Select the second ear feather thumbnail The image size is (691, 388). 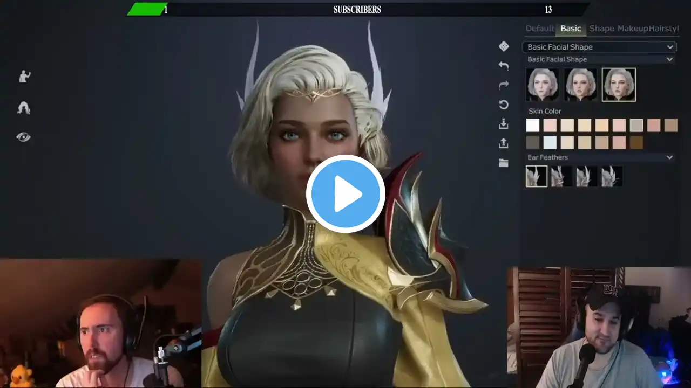point(561,176)
